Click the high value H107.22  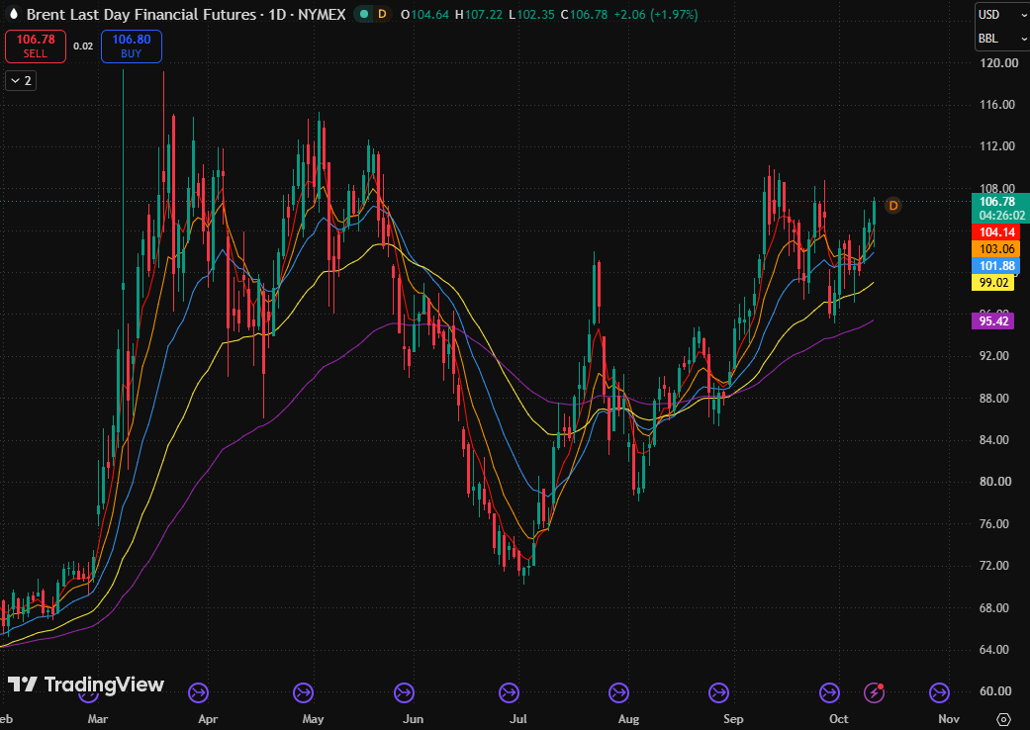click(x=478, y=15)
